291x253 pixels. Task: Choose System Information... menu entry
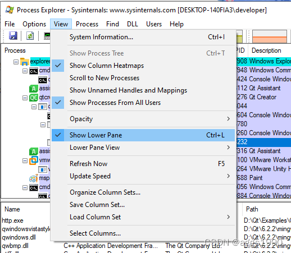tap(143, 37)
